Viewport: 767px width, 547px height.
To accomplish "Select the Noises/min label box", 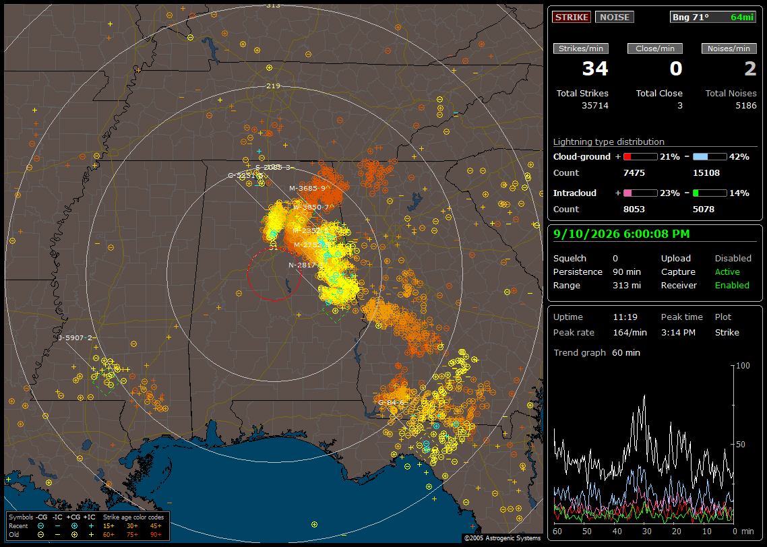I will click(729, 49).
